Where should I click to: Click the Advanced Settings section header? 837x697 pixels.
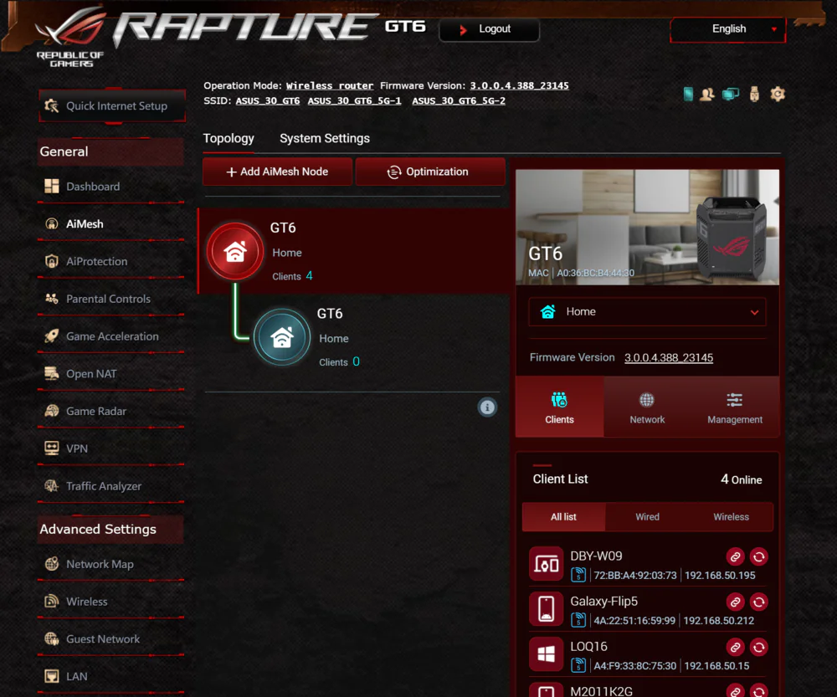pos(111,530)
